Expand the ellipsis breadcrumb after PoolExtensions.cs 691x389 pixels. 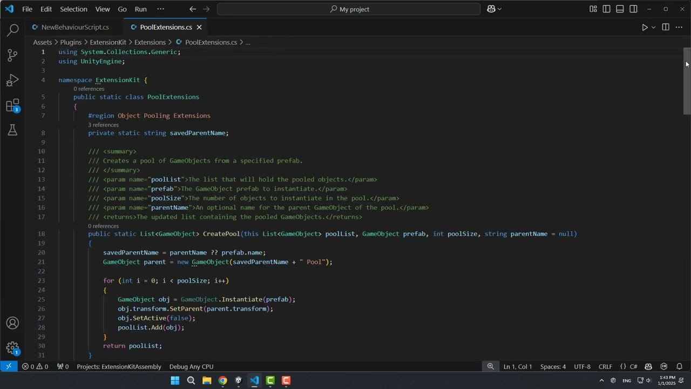click(248, 42)
